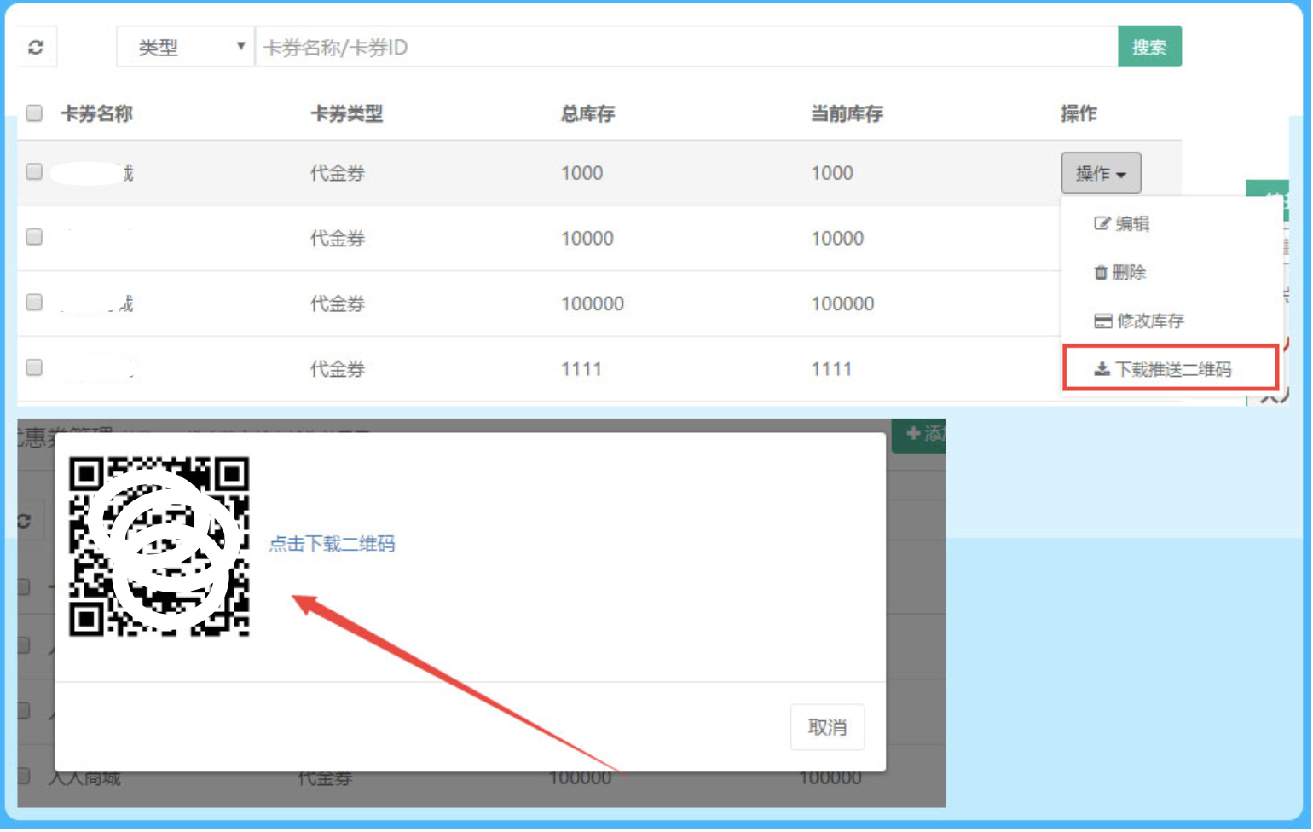Click the edit pencil icon in action menu

1102,224
